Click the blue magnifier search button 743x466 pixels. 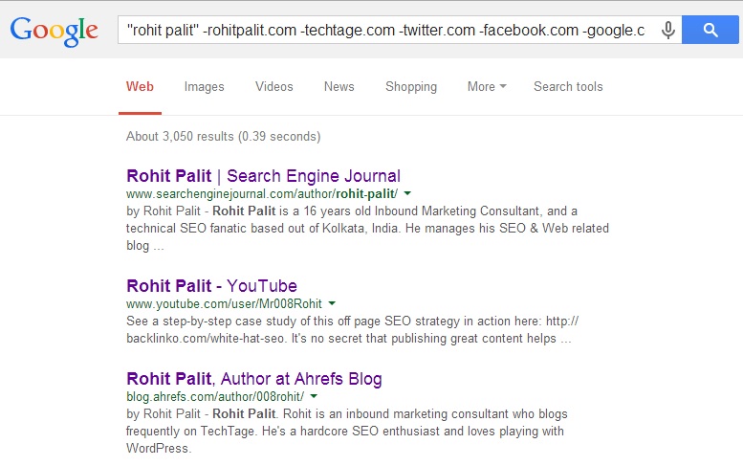coord(710,30)
